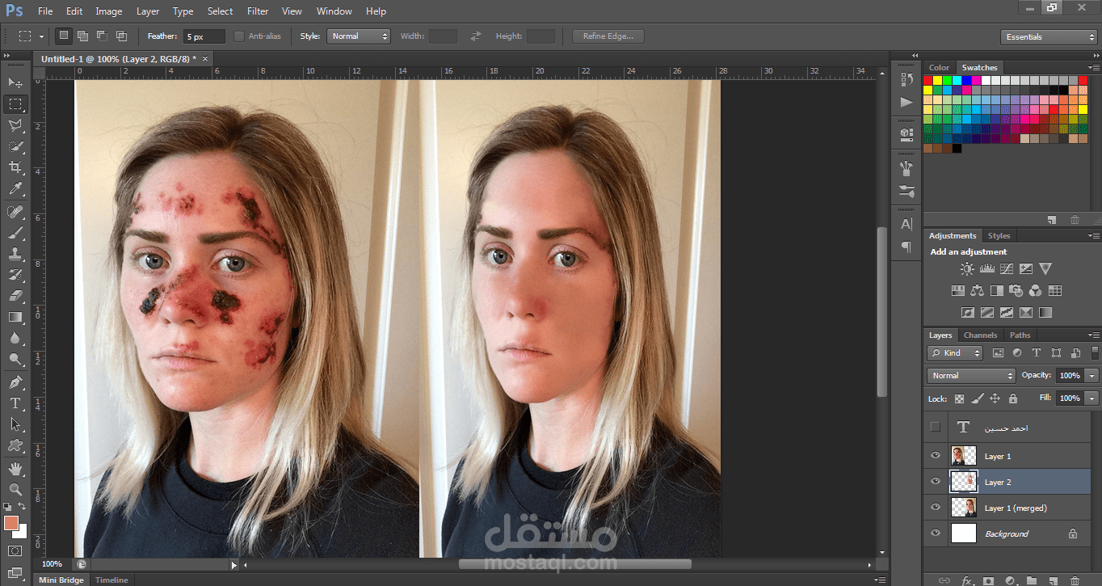Open the Timeline tab
The image size is (1102, 586).
[111, 580]
